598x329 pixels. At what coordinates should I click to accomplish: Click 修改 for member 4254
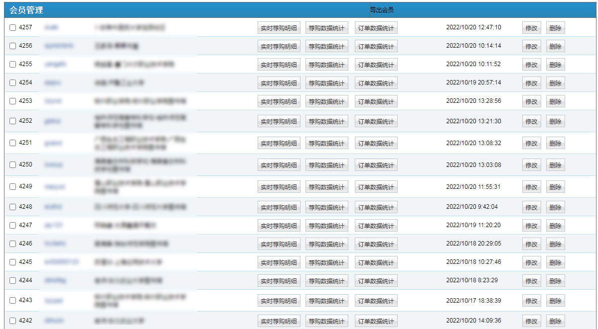pyautogui.click(x=531, y=83)
